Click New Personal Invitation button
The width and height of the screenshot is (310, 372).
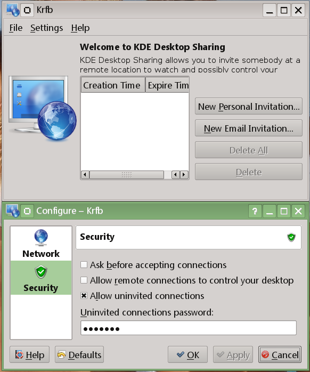249,107
